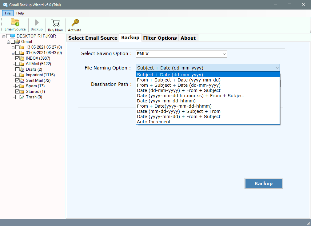Screen dimensions: 311x226
Task: Click the Trash bin icon
Action: pyautogui.click(x=22, y=97)
